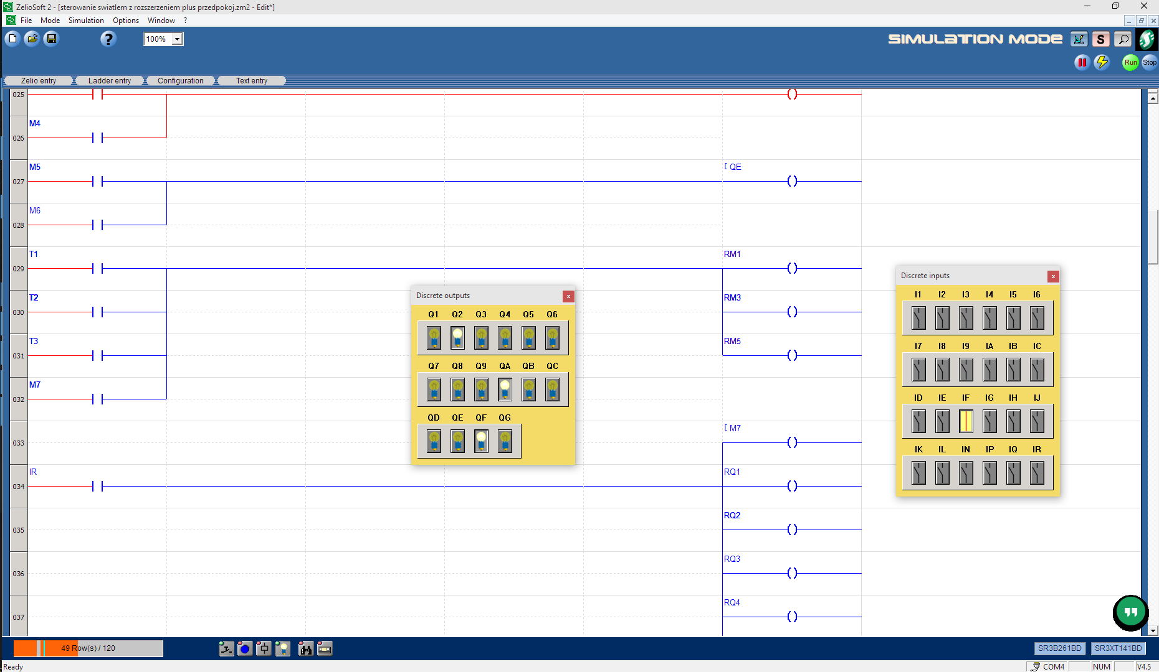Toggle analog inputs window icon
This screenshot has height=672, width=1159.
coord(264,649)
